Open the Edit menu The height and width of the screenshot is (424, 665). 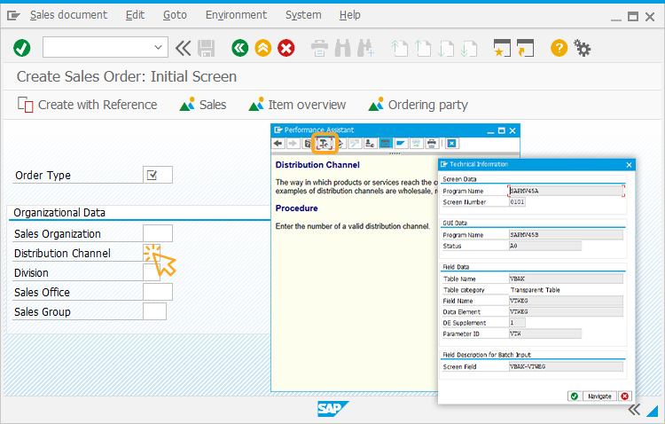[135, 15]
